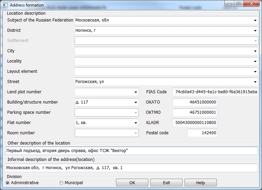The image size is (262, 190).
Task: Expand the Land plot number dropdown
Action: [136, 92]
